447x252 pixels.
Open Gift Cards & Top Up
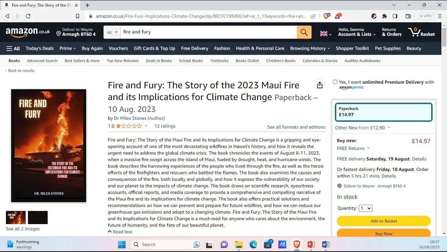(154, 48)
